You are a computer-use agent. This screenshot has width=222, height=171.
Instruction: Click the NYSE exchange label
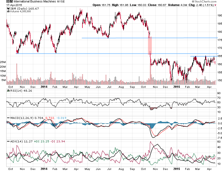(x=61, y=2)
